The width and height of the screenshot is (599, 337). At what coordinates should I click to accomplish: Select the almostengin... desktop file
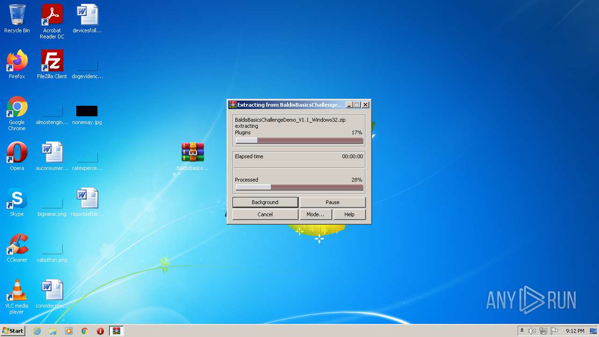pyautogui.click(x=52, y=115)
